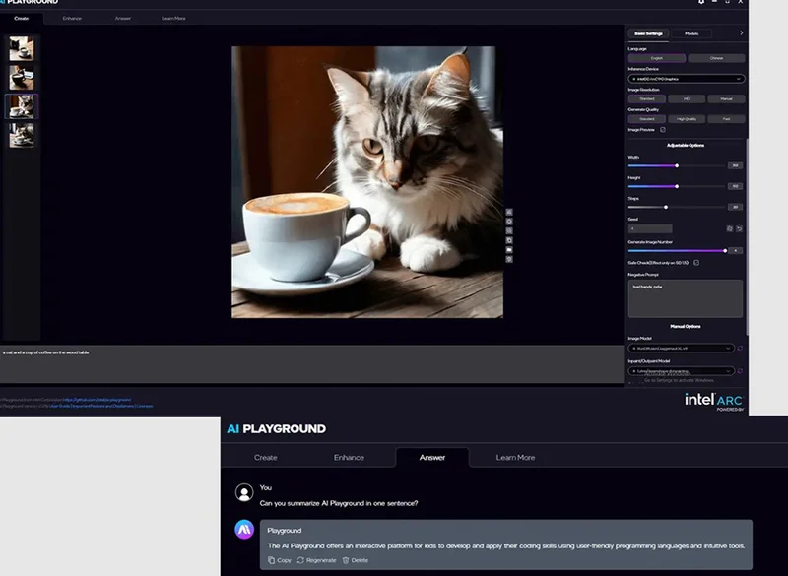Select the first thumbnail in the image history
The image size is (788, 576).
(x=21, y=48)
